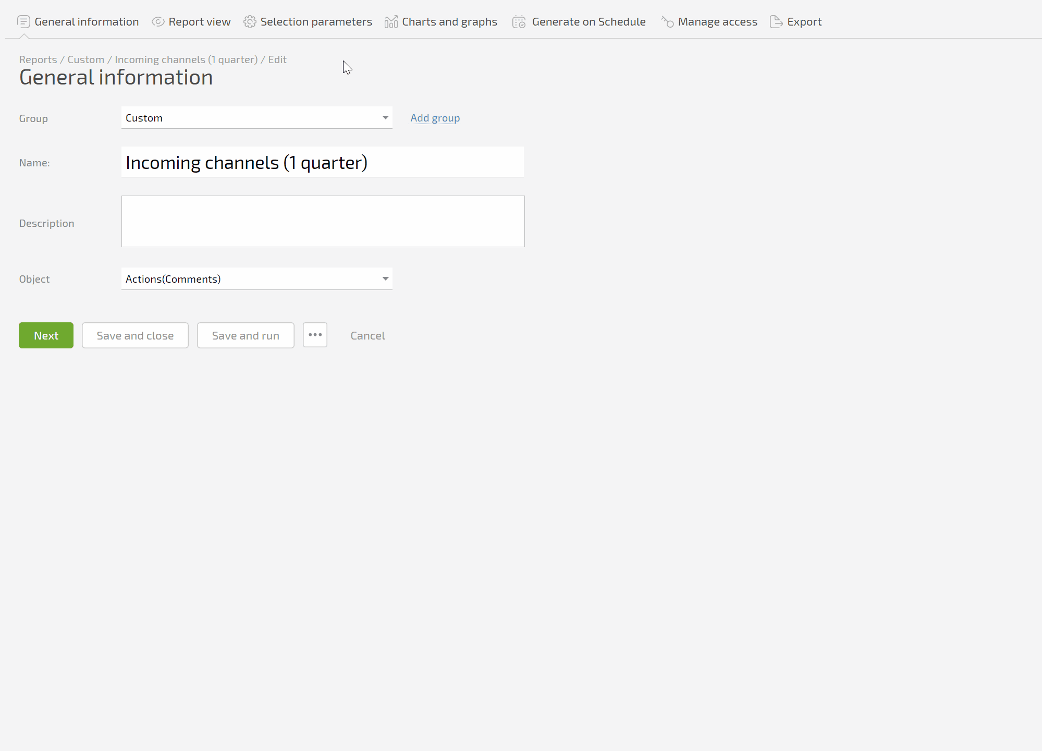The height and width of the screenshot is (751, 1042).
Task: Open the Manage access tab
Action: (717, 22)
